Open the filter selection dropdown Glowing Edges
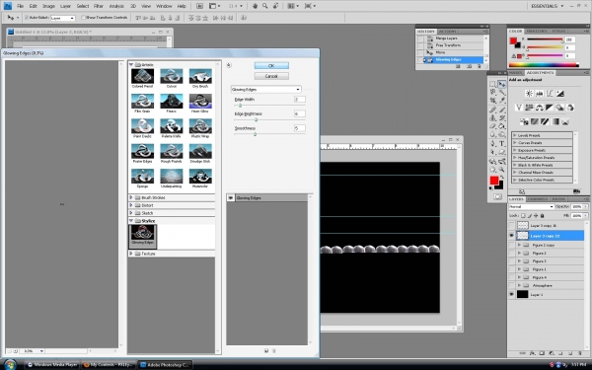Image resolution: width=592 pixels, height=370 pixels. coord(265,90)
